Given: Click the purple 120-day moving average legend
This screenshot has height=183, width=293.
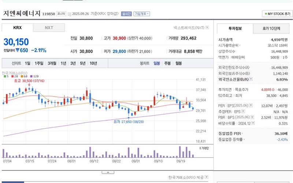Looking at the screenshot, I should click(x=34, y=76).
